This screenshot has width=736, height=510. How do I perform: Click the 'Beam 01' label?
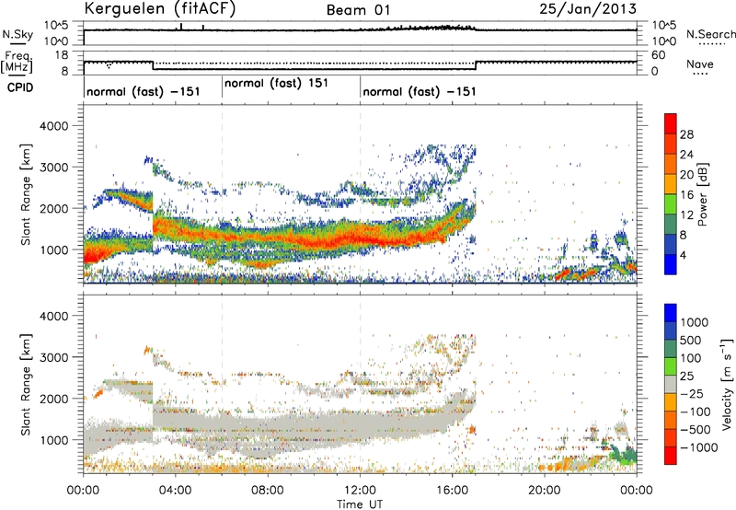[x=358, y=10]
